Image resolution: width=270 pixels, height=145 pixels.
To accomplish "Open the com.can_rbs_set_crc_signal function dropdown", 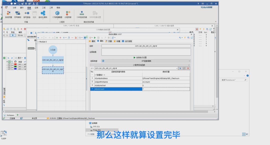I will pos(177,68).
